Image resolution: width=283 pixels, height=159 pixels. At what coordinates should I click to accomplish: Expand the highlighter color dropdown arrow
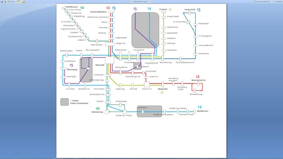coord(21,1)
